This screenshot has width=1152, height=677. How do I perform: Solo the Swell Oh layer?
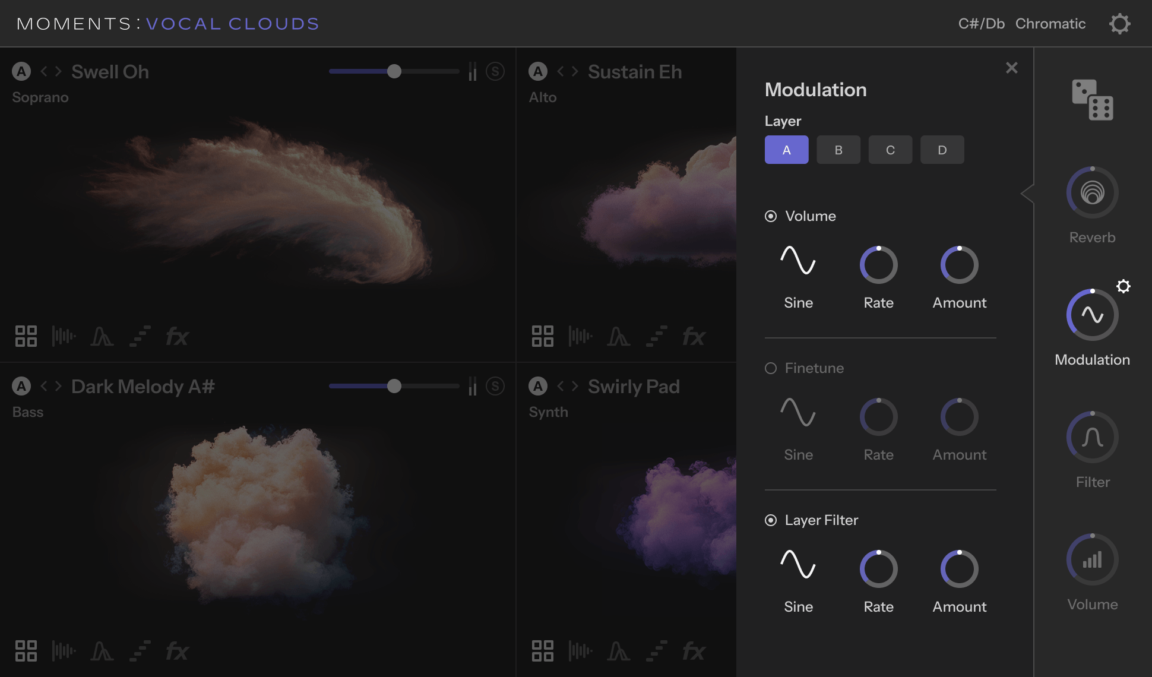click(495, 71)
